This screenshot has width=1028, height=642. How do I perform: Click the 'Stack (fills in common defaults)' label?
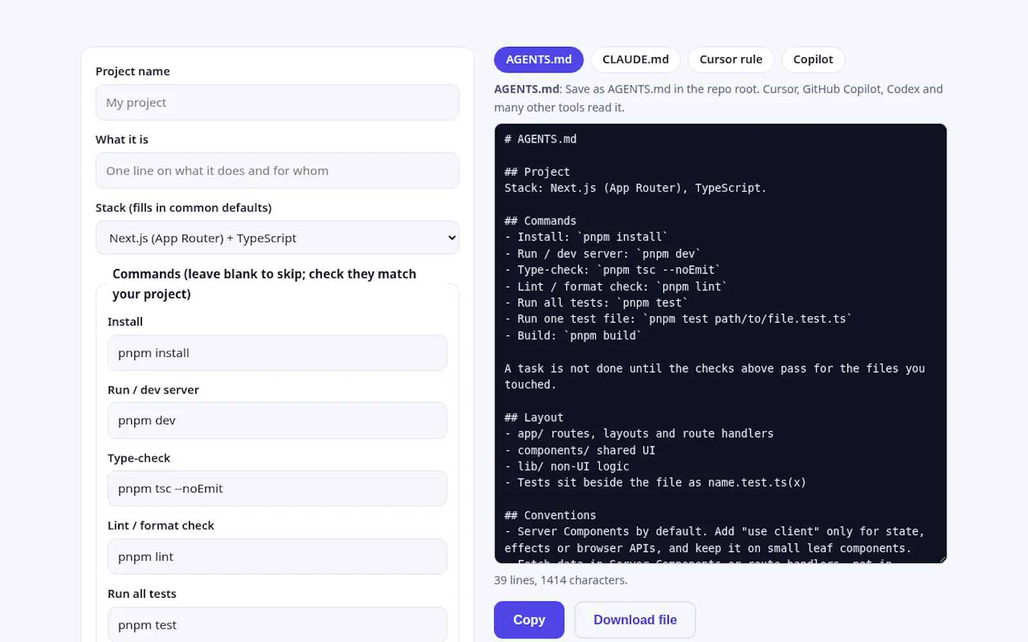[184, 208]
